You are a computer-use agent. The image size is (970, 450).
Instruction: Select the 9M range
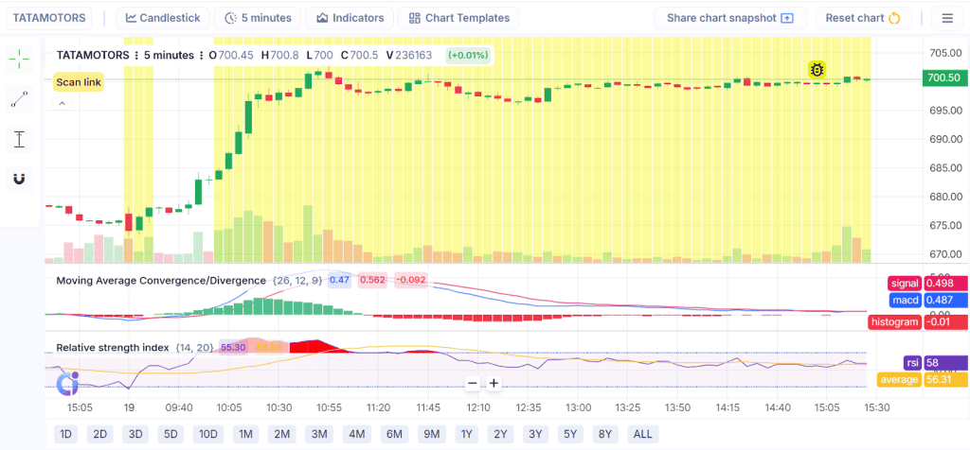click(431, 434)
